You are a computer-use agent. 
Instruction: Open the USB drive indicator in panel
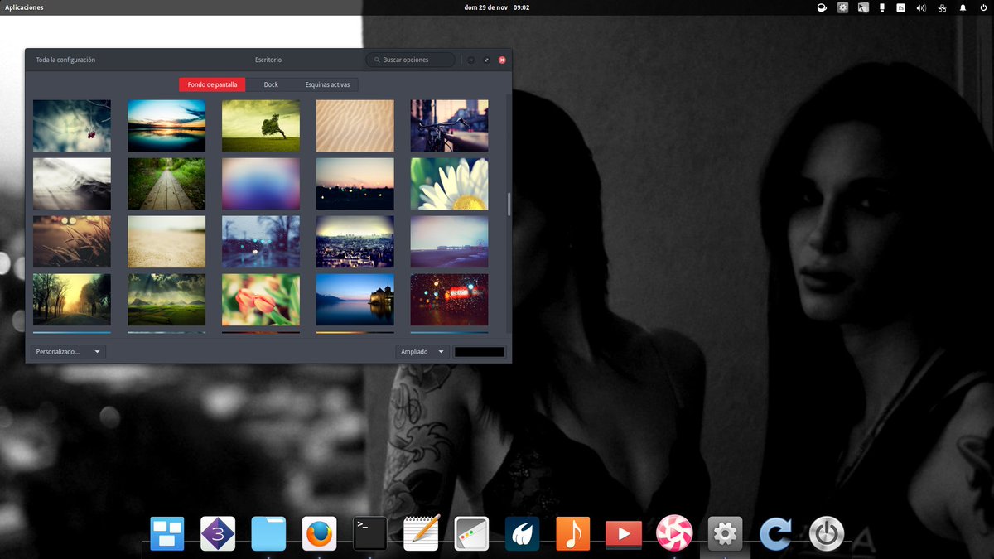click(x=882, y=7)
